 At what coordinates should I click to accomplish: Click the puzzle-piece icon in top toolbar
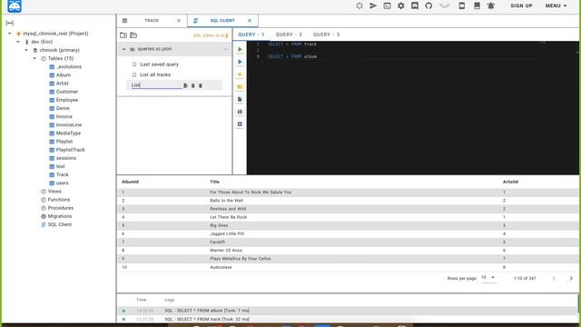coord(359,5)
